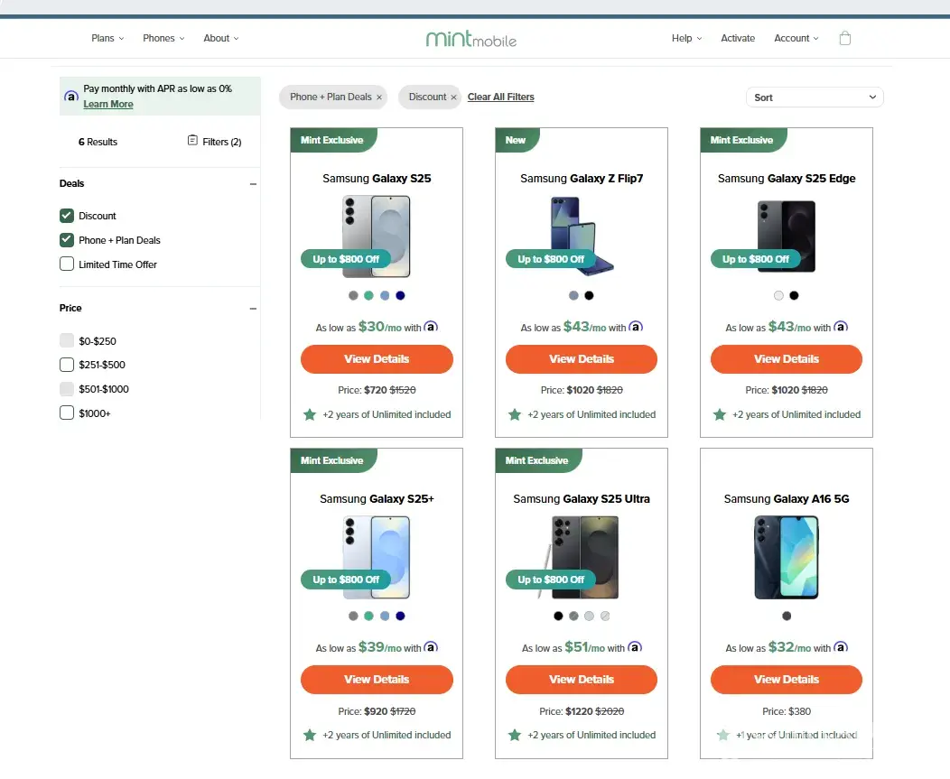Click the Affirm logo on Galaxy S25 price
Viewport: 950px width, 779px height.
pos(431,327)
